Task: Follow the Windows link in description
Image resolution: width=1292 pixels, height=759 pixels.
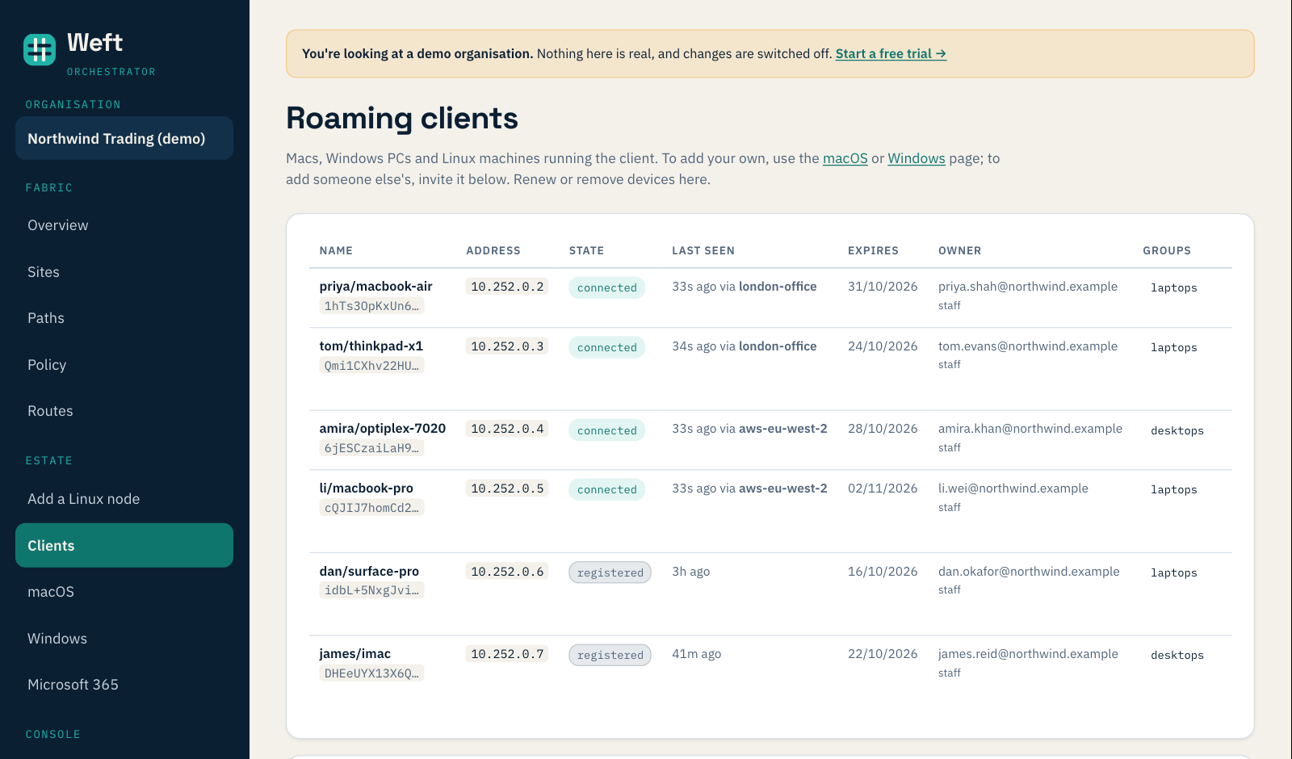Action: pos(917,158)
